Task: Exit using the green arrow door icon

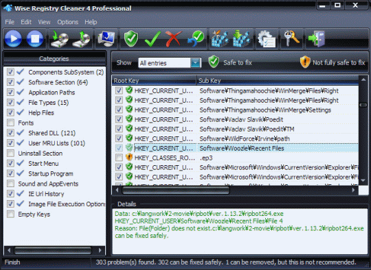Action: click(x=316, y=38)
